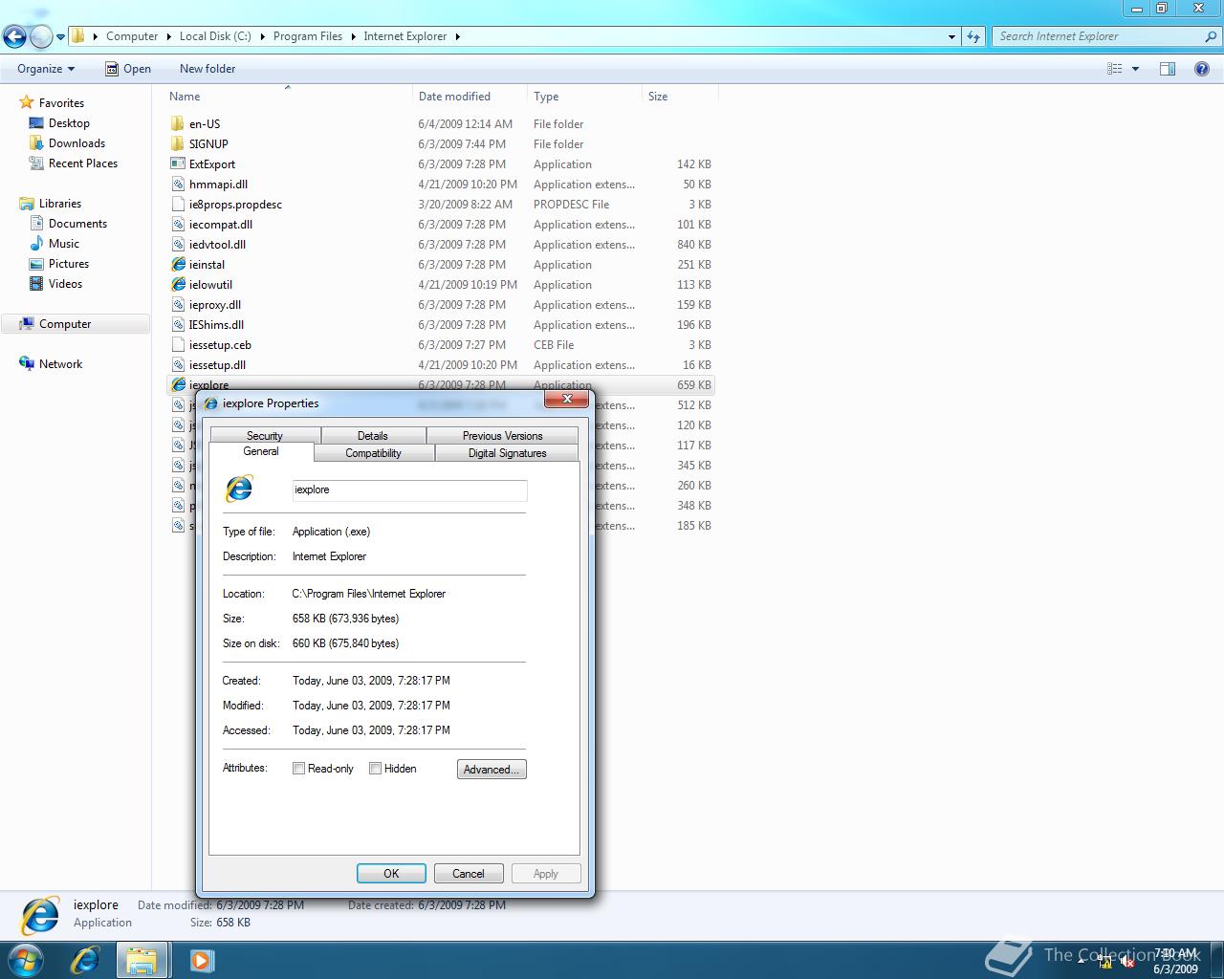Open the view options dropdown arrow
Screen dimensions: 1224x979
pyautogui.click(x=1135, y=69)
